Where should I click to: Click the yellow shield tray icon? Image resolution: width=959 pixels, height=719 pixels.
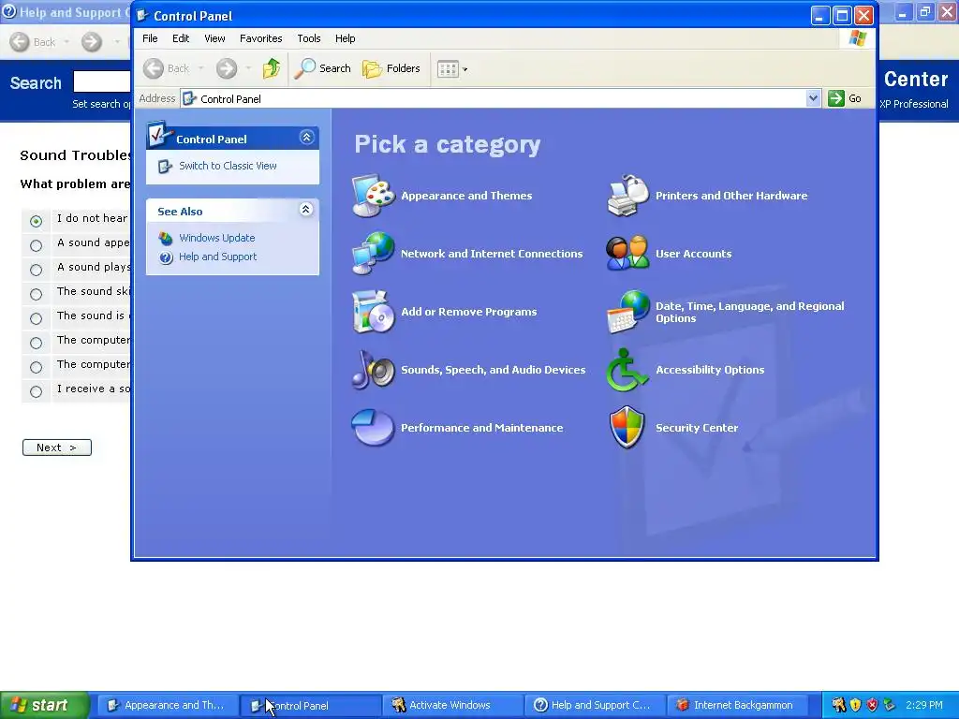tap(856, 706)
